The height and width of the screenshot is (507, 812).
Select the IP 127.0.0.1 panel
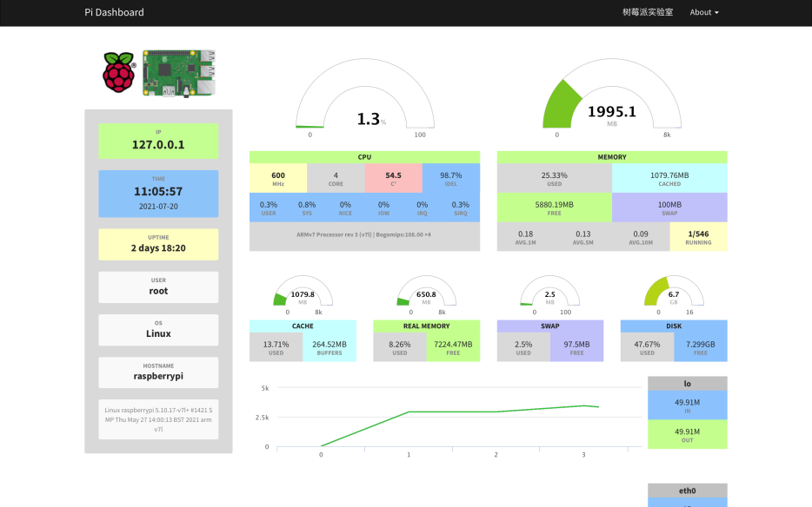[x=158, y=141]
